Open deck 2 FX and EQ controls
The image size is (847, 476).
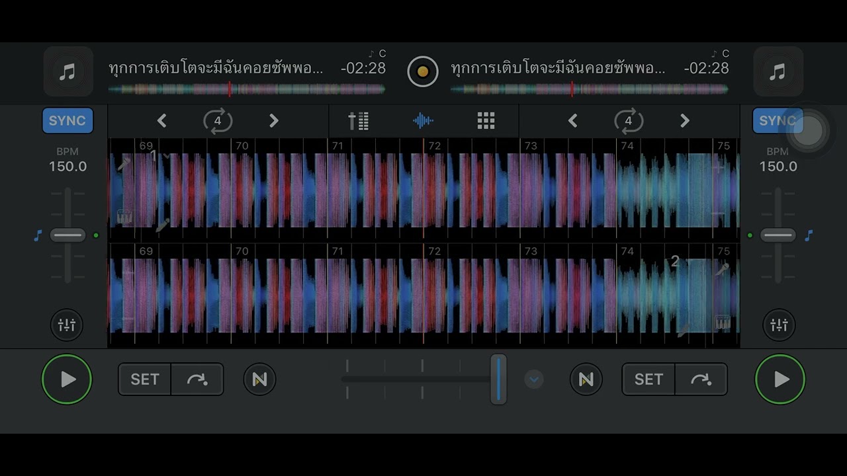click(779, 325)
